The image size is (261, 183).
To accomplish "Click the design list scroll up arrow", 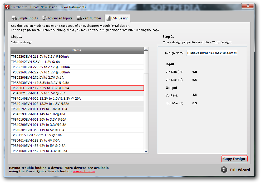I will point(146,49).
